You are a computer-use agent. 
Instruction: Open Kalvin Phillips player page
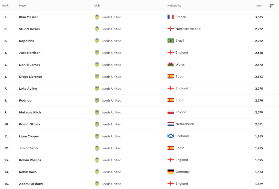click(x=30, y=160)
